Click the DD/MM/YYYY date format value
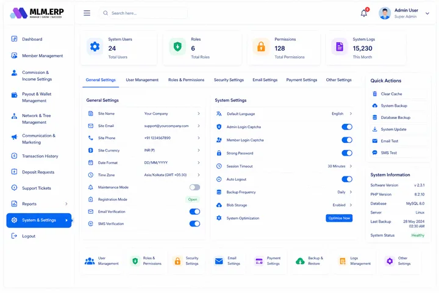This screenshot has width=439, height=293. tap(155, 162)
